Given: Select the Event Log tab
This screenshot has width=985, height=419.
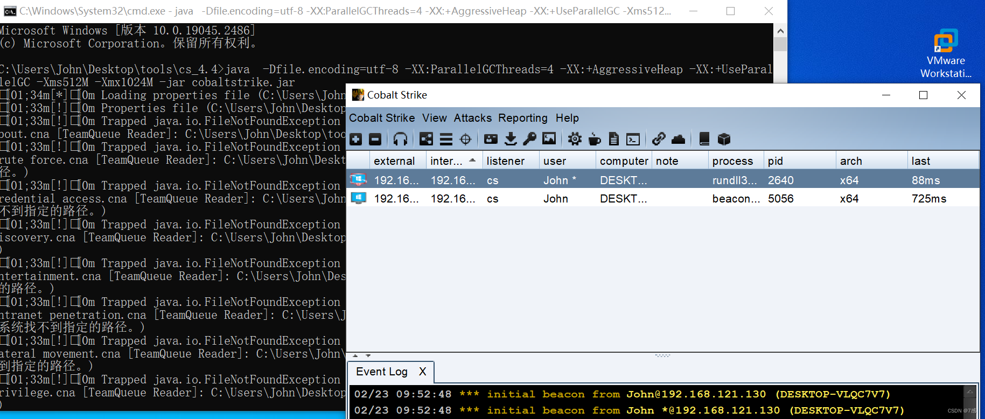Looking at the screenshot, I should (x=382, y=372).
